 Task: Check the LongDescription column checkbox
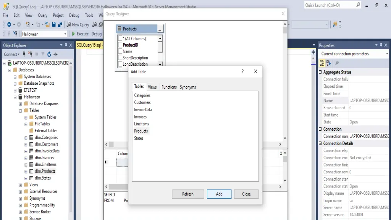120,64
